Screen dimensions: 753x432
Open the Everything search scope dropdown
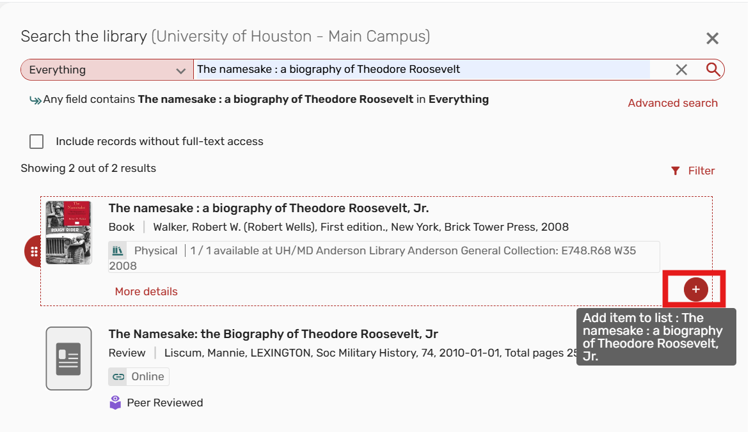[x=107, y=70]
